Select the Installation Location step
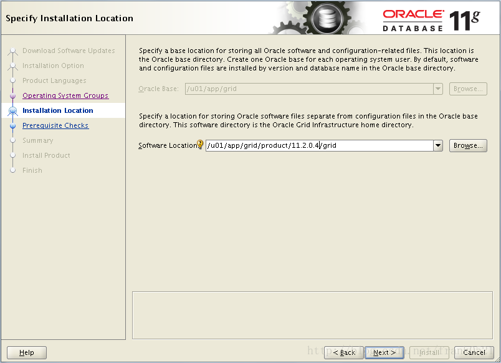Image resolution: width=501 pixels, height=363 pixels. coord(58,110)
